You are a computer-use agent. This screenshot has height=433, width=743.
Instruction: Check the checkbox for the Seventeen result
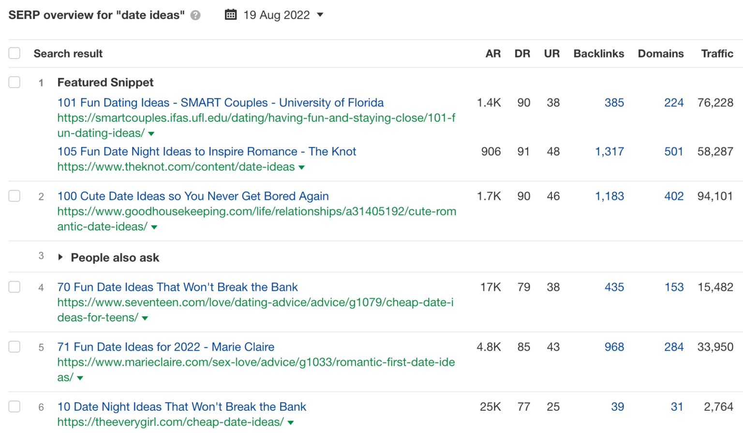14,286
